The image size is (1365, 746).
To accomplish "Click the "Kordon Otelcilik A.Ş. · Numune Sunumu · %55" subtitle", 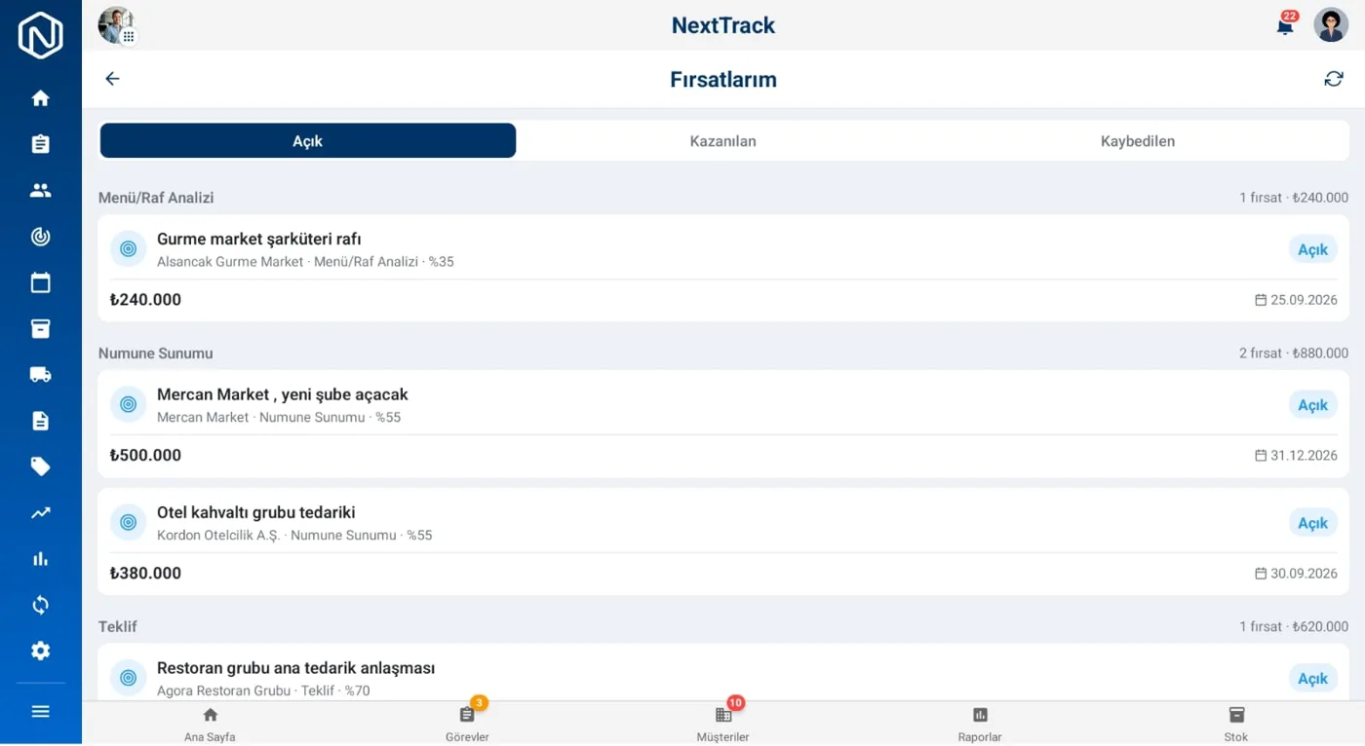I will click(x=294, y=536).
